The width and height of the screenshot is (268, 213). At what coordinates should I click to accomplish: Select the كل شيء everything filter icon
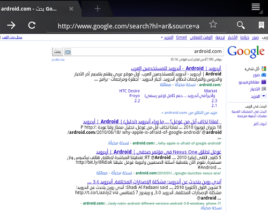click(x=264, y=69)
